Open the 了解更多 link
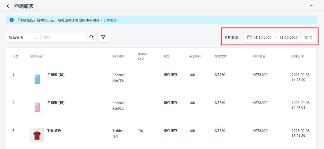The width and height of the screenshot is (324, 149). pyautogui.click(x=110, y=20)
